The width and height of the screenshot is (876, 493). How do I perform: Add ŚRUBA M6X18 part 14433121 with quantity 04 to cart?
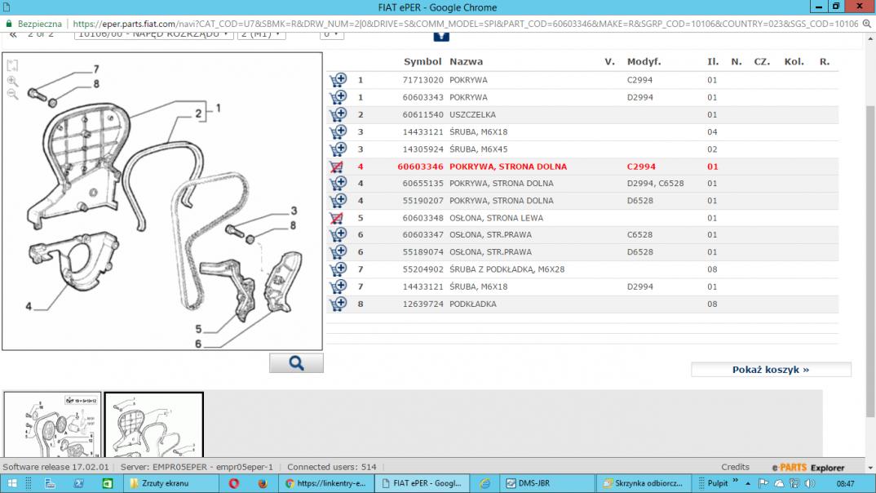338,132
